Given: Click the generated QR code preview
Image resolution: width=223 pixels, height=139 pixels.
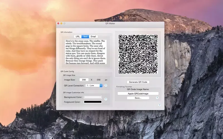Looking at the screenshot, I should tap(138, 54).
